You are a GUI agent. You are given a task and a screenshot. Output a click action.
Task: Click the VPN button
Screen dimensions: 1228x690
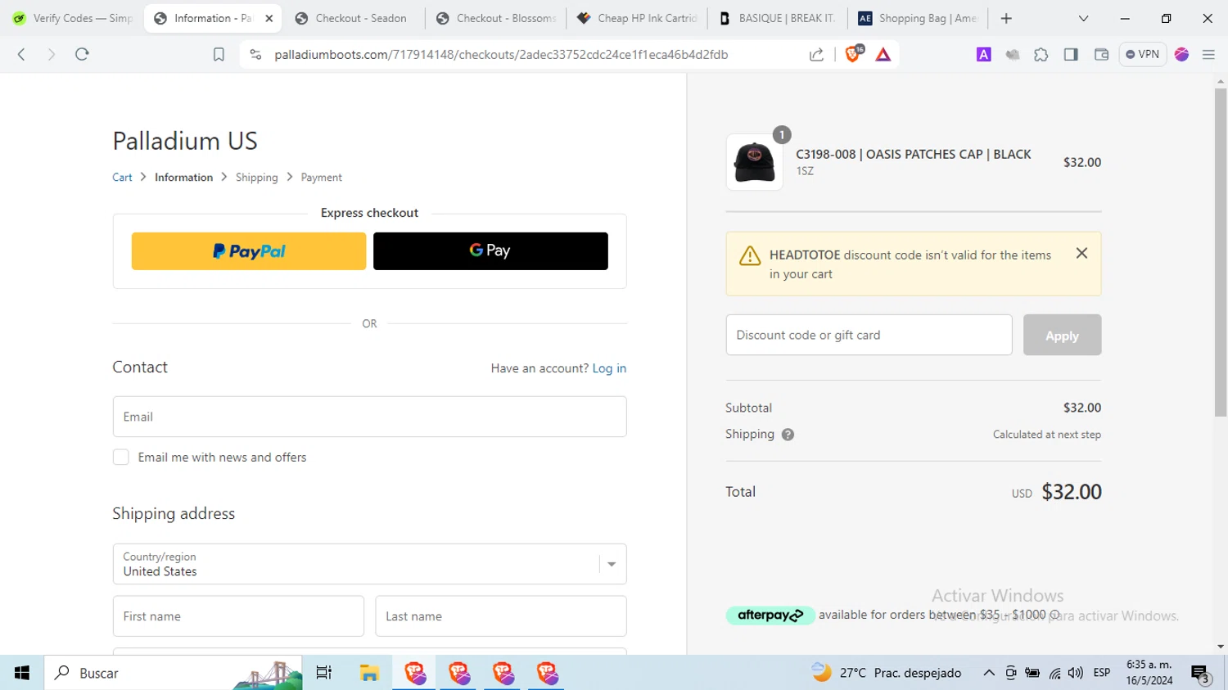pyautogui.click(x=1143, y=54)
